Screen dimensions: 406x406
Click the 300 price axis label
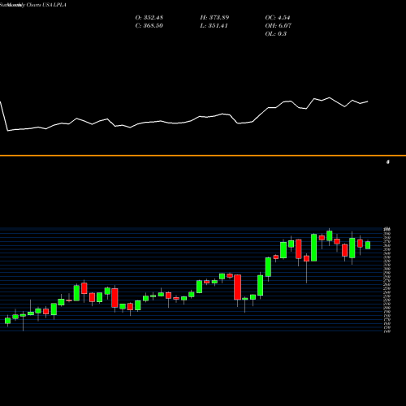click(387, 269)
